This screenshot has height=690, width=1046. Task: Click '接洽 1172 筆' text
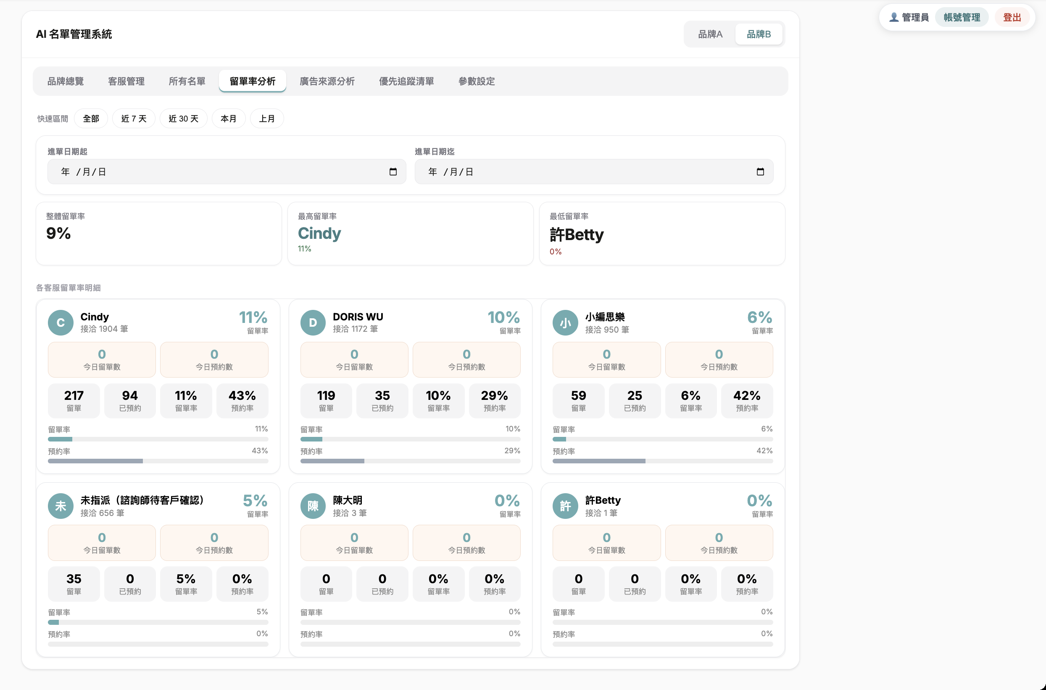point(355,329)
